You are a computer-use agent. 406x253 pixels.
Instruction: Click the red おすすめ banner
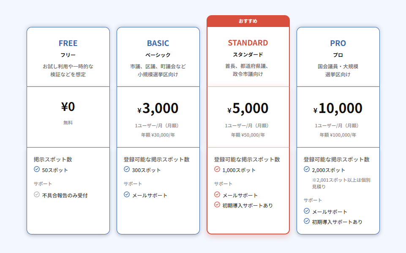pos(248,21)
